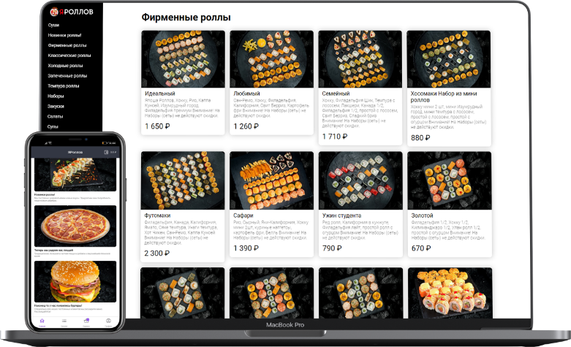Viewport: 571px width, 347px height.
Task: Open the Суши category in sidebar
Action: (53, 25)
